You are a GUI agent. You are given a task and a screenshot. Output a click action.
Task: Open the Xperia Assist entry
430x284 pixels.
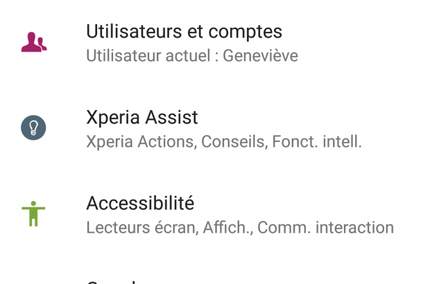tap(142, 116)
